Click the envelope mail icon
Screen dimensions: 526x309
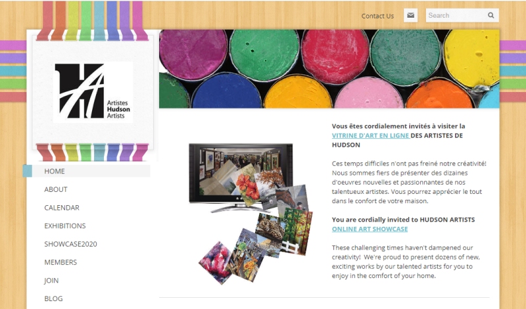410,15
